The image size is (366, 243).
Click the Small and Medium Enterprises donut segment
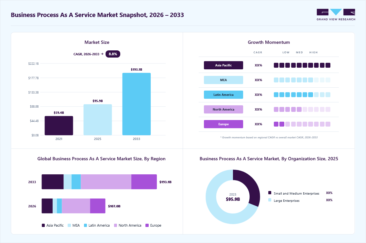(252, 185)
